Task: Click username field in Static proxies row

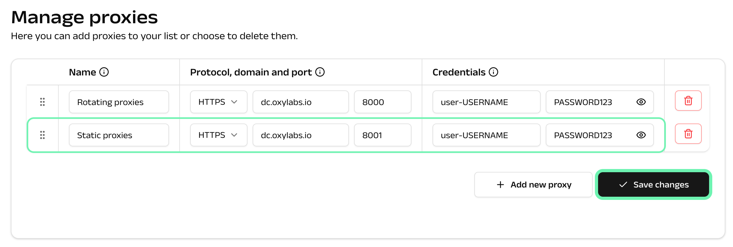Action: tap(486, 135)
